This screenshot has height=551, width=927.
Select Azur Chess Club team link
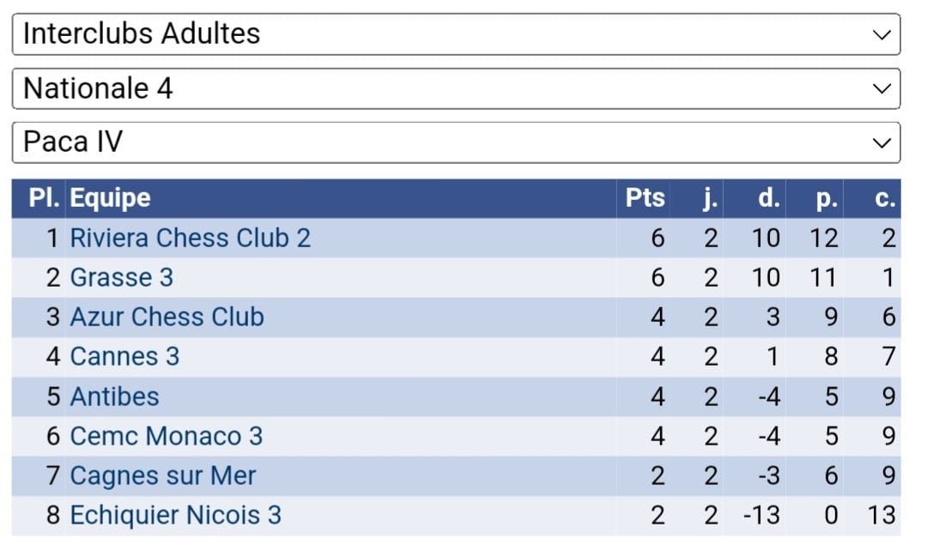pos(167,317)
